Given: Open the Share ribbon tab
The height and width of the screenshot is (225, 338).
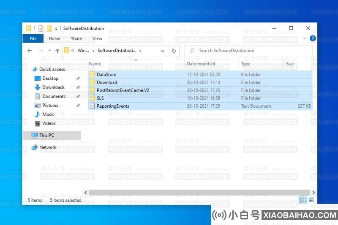Looking at the screenshot, I should (76, 38).
